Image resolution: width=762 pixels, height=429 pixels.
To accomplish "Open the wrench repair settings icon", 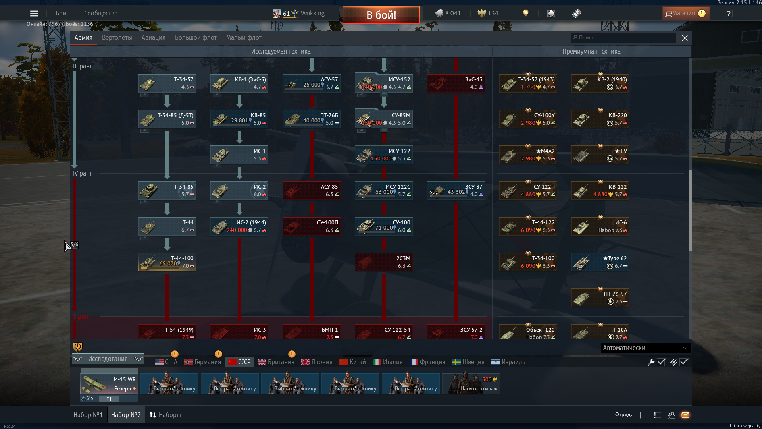I will [651, 362].
